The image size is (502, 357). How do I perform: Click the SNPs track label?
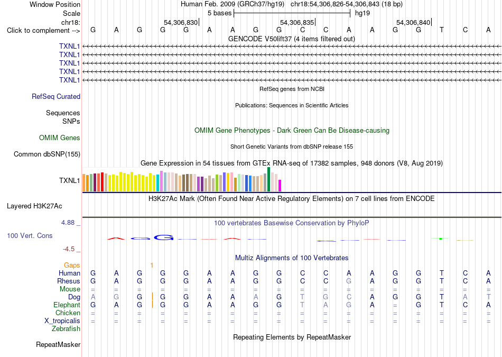[x=71, y=122]
